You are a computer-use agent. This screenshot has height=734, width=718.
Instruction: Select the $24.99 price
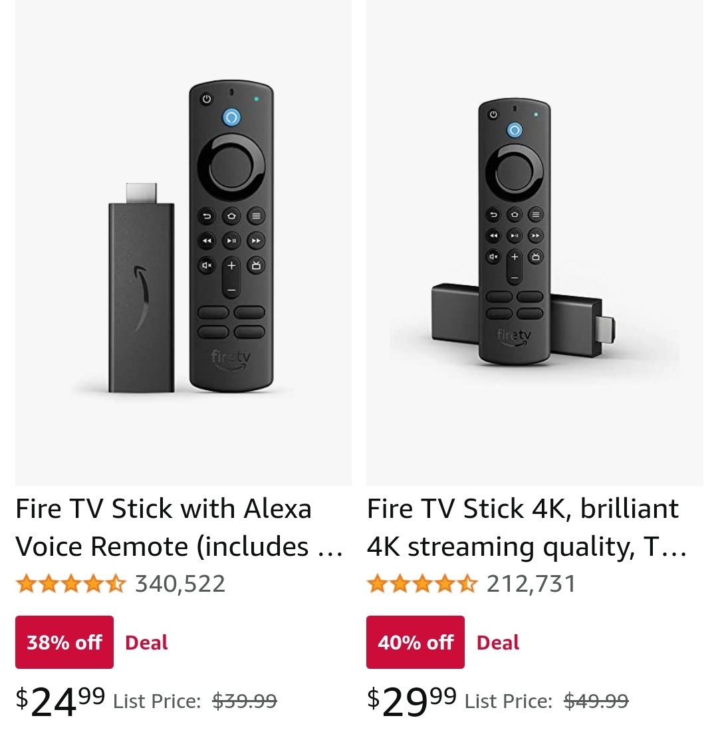(x=60, y=701)
